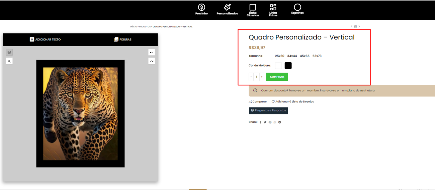Open the Personalizados menu item
Screen dimensions: 435x190
click(x=227, y=9)
